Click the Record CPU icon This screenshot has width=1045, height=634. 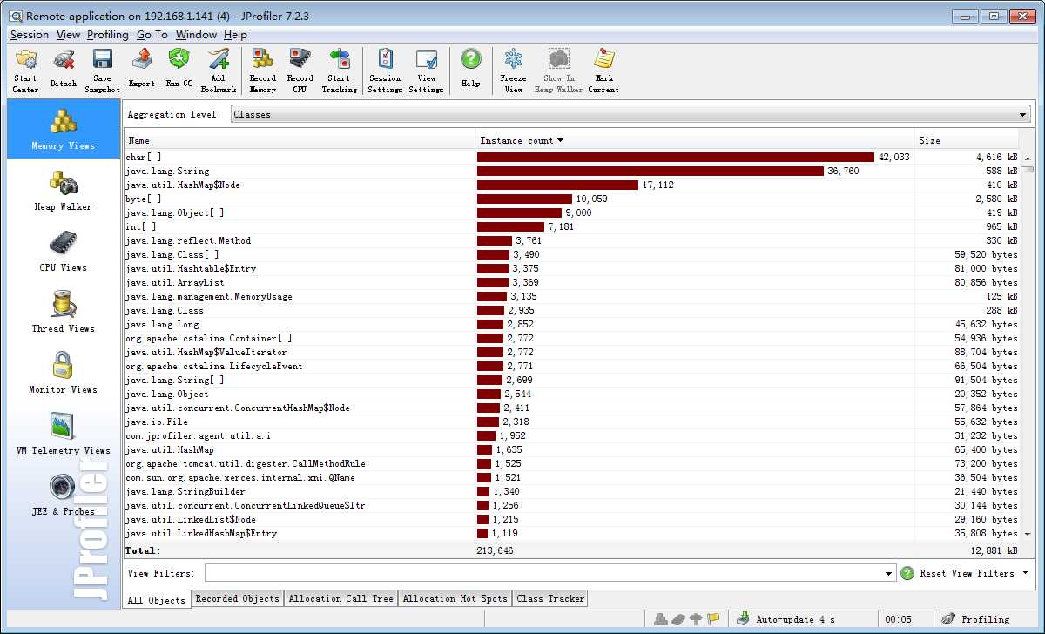300,71
